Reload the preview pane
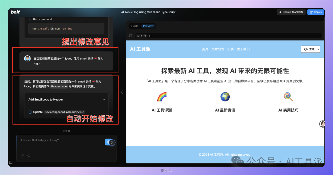Screen dimensions: 333x175 point(131,36)
